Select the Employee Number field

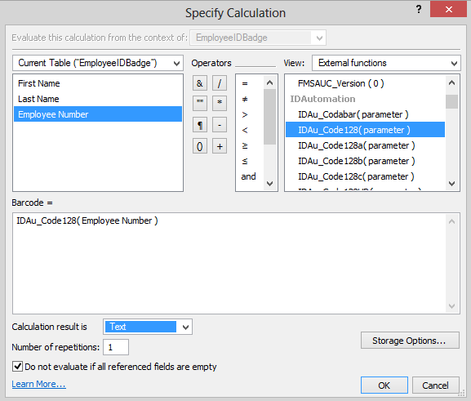click(98, 114)
